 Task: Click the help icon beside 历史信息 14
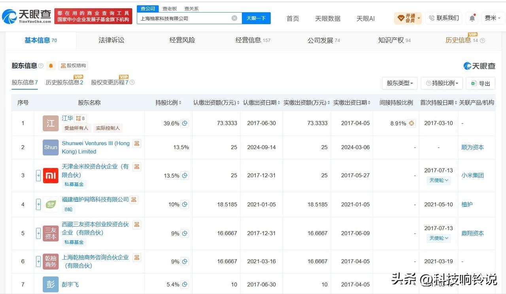(x=482, y=40)
